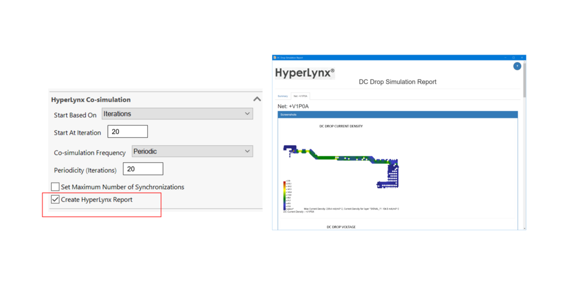Collapse the HyperLynx Co-simulation panel chevron
580x303 pixels.
point(257,99)
